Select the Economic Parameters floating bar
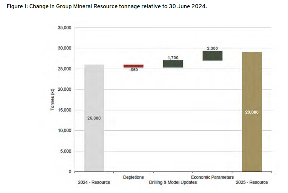 (212, 56)
